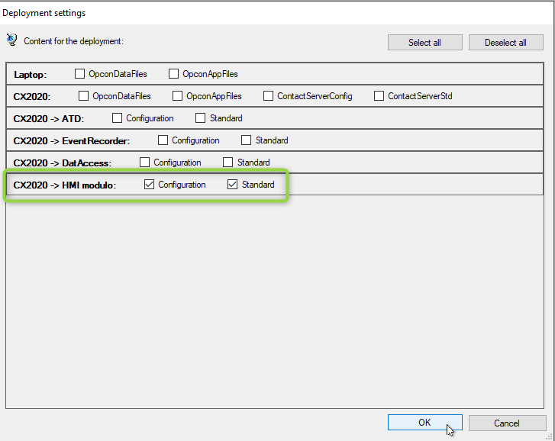Cancel the deployment settings dialog
The height and width of the screenshot is (441, 555).
507,423
